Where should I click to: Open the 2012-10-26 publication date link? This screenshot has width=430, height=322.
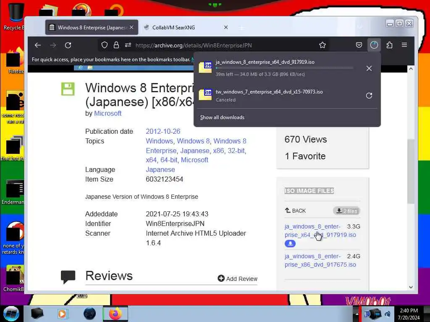click(163, 131)
